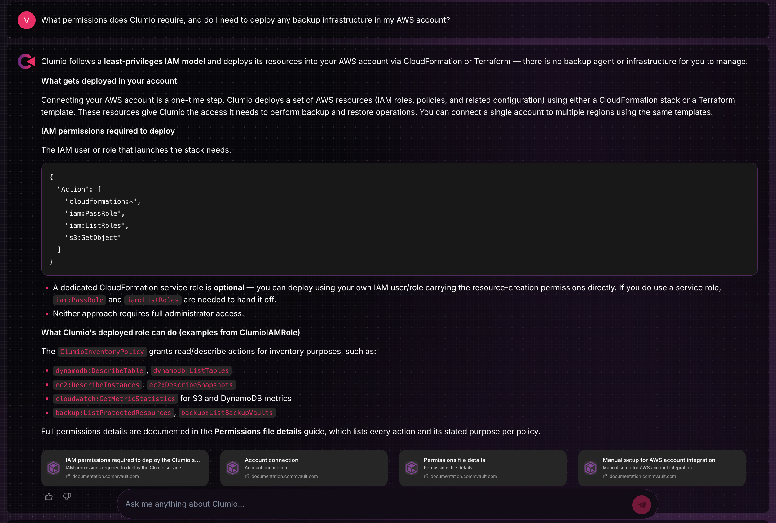Open documentation.commvault.com link under IAM permissions card

[x=105, y=476]
